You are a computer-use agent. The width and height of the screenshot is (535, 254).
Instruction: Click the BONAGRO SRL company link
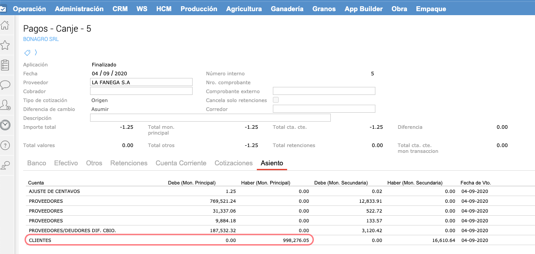(x=41, y=39)
